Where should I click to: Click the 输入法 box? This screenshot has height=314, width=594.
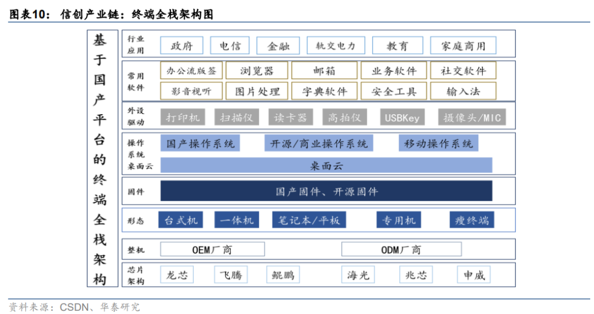tap(463, 91)
